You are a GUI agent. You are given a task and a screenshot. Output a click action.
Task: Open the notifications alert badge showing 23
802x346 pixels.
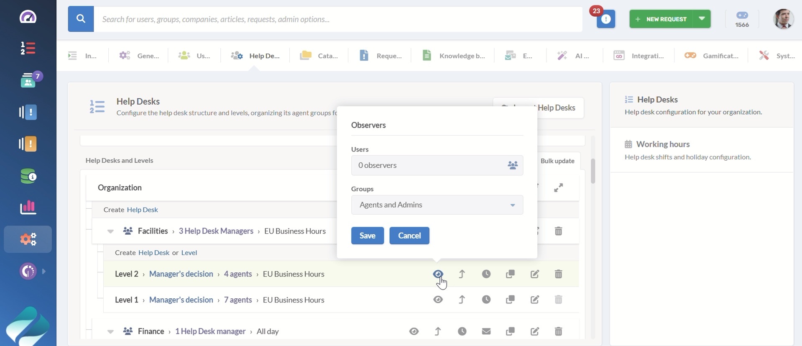point(605,19)
